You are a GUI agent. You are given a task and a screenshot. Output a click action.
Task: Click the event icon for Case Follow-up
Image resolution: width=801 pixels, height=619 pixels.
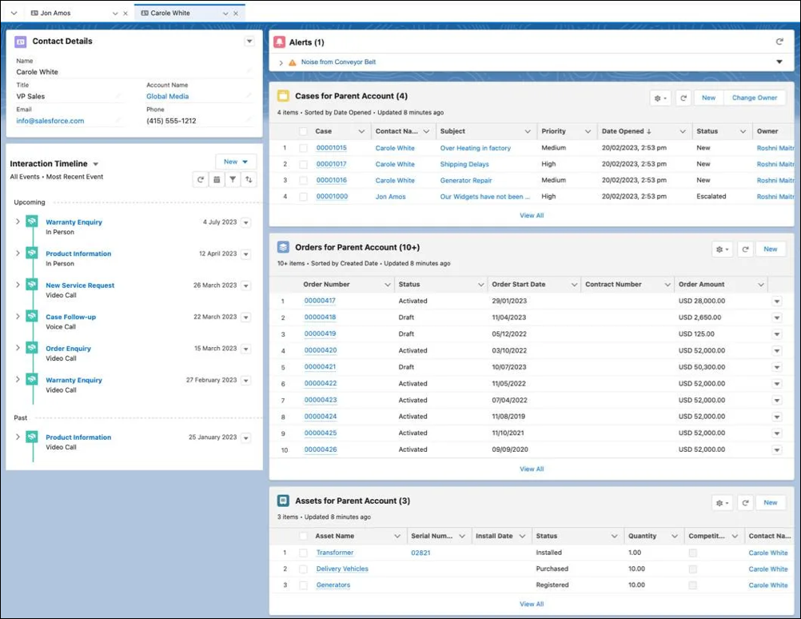[x=32, y=317]
